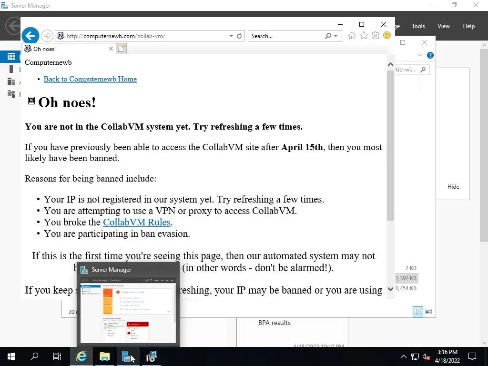The image size is (488, 366).
Task: Refresh the page in Internet Explorer
Action: (x=239, y=36)
